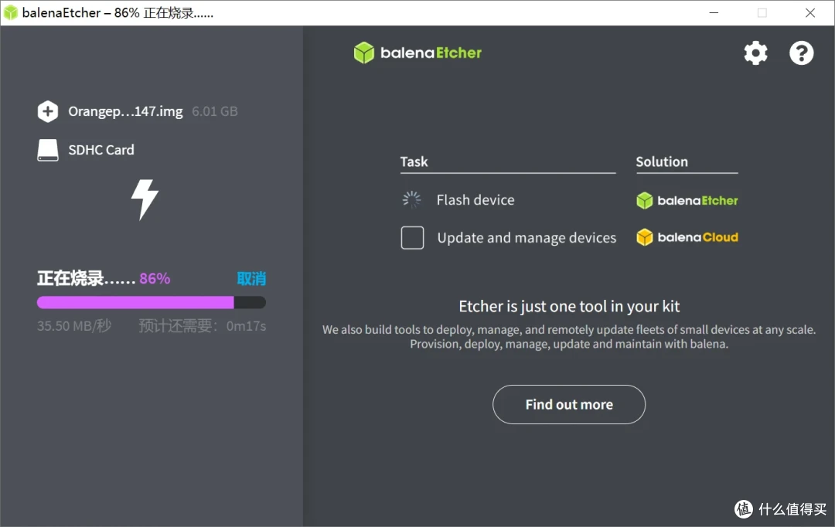This screenshot has height=527, width=835.
Task: Click the Flash device spinner icon
Action: pos(411,199)
